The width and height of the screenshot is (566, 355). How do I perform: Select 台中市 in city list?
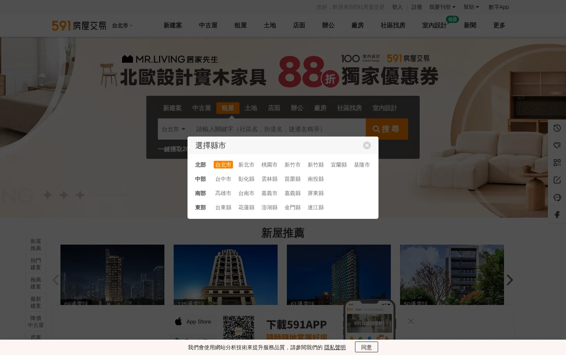click(x=223, y=179)
